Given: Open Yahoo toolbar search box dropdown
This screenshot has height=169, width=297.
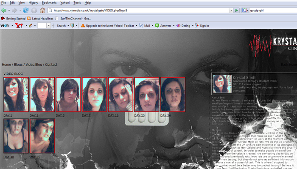Looking at the screenshot, I should coord(48,25).
